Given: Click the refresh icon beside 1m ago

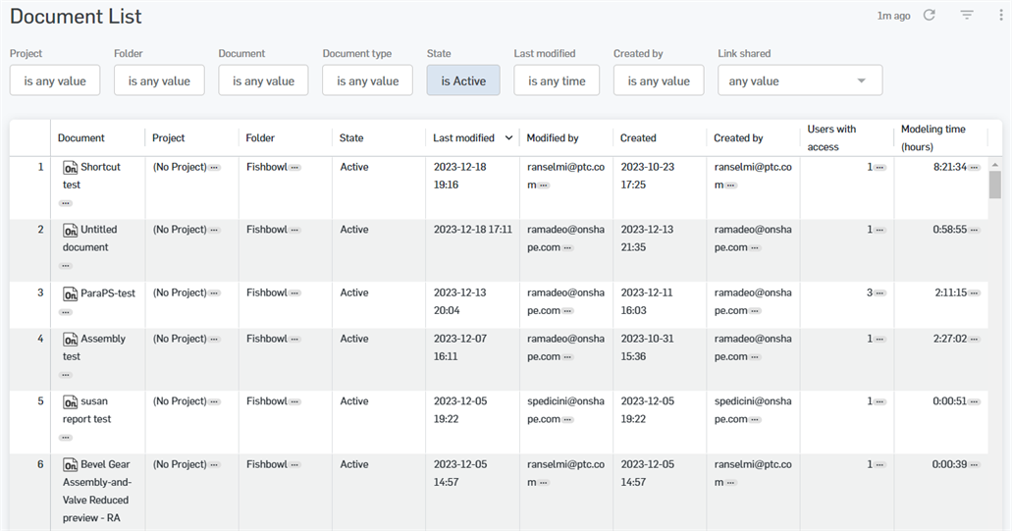Looking at the screenshot, I should (930, 16).
